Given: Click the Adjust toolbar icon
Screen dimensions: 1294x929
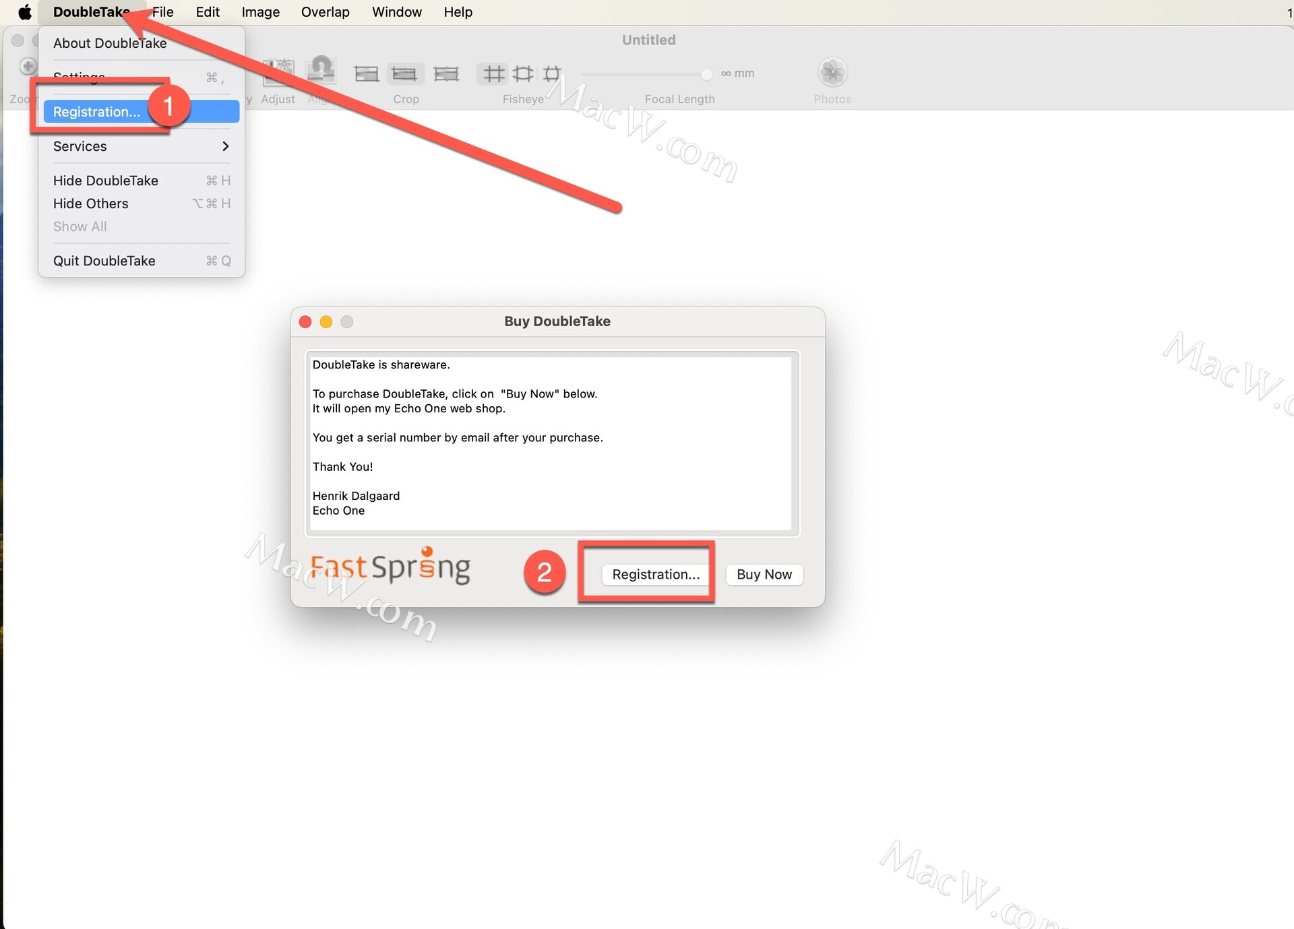Looking at the screenshot, I should (x=278, y=73).
